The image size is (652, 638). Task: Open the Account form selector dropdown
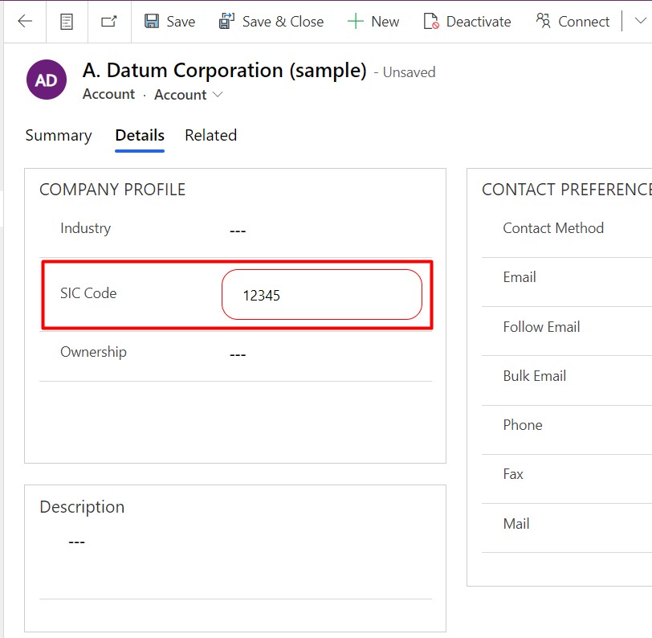[x=189, y=95]
